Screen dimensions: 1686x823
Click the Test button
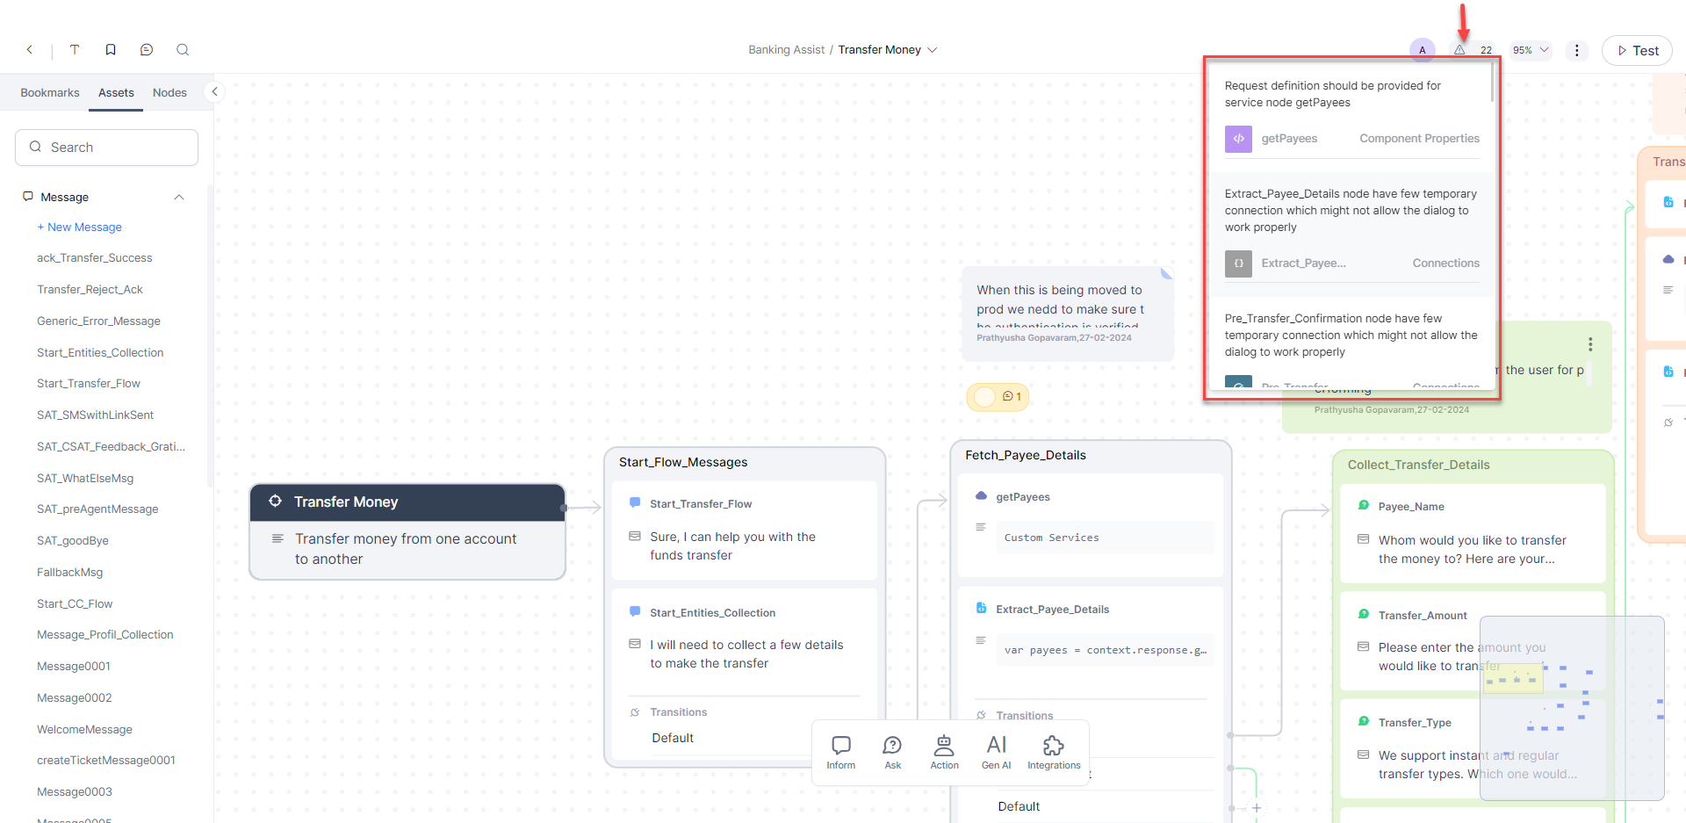point(1637,51)
